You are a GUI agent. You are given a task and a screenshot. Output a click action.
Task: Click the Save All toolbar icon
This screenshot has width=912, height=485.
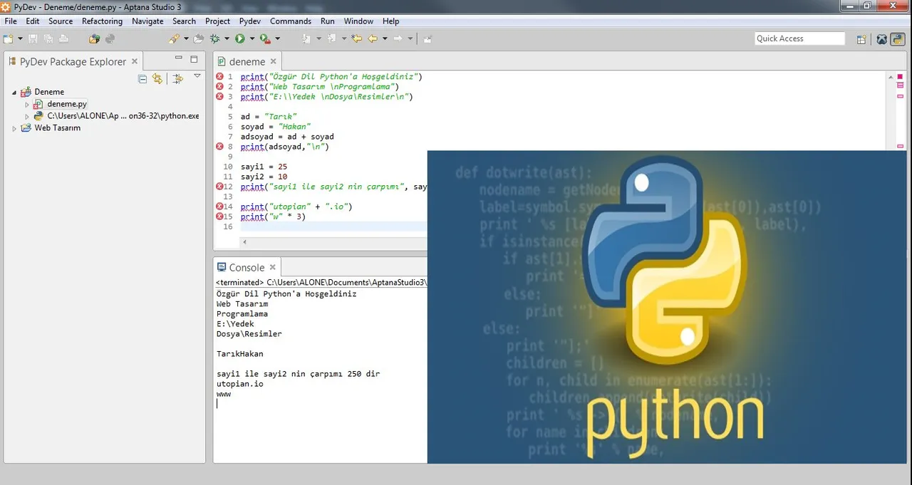(48, 38)
